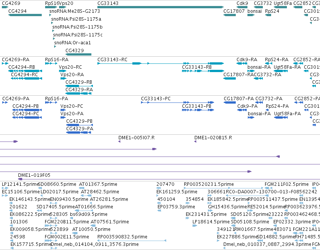The width and height of the screenshot is (320, 250).
Task: Select the Ugt58Fa-RA transcript label
Action: point(287,67)
